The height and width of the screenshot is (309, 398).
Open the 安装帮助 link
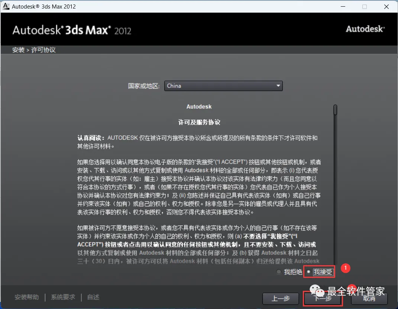(x=27, y=297)
